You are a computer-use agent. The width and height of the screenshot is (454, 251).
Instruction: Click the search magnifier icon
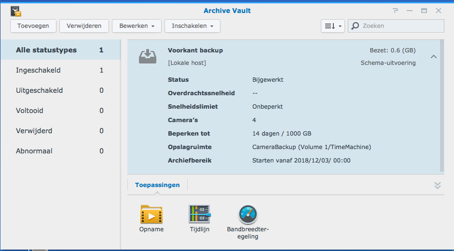coord(355,26)
